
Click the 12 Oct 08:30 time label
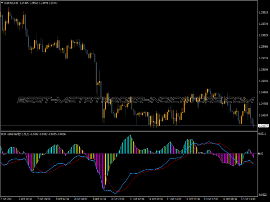(x=229, y=199)
